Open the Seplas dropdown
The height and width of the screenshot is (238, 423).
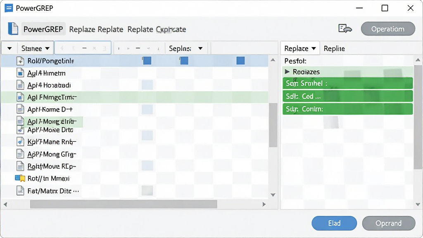tap(185, 49)
